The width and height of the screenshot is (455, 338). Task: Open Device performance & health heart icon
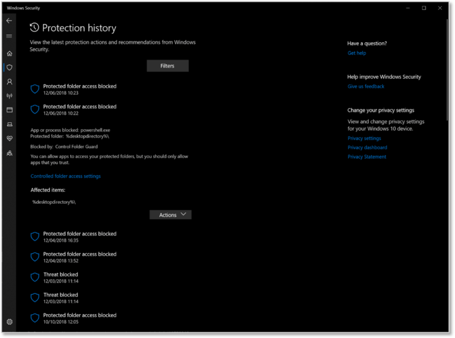point(10,138)
